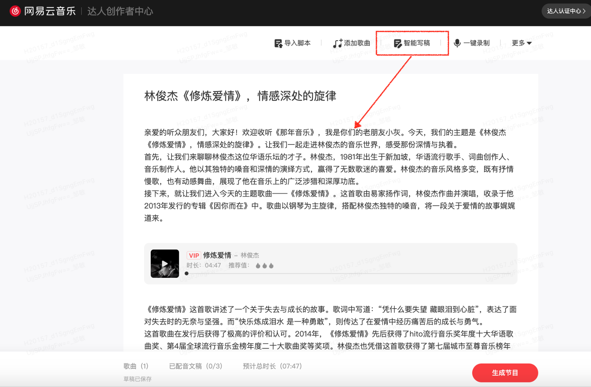
Task: Click the song progress bar handle
Action: [x=186, y=274]
